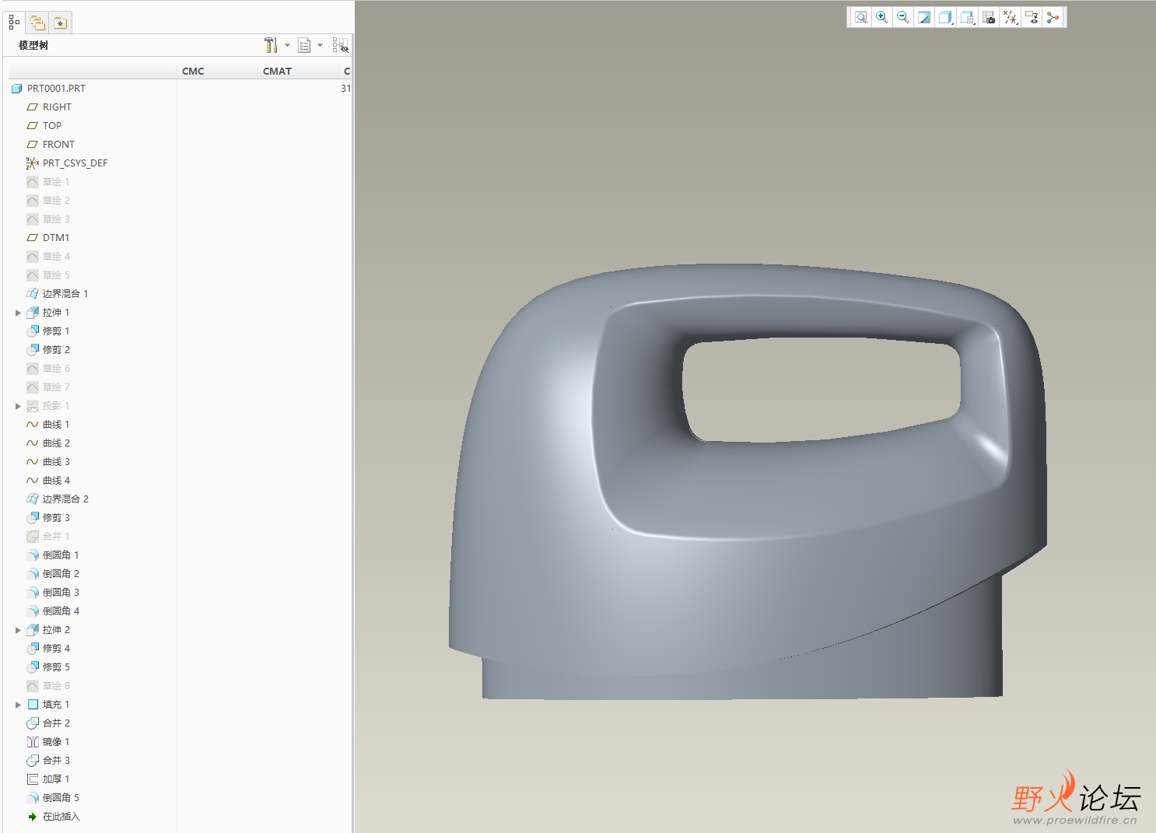Viewport: 1156px width, 833px height.
Task: Switch to the Model Tree tab
Action: coord(15,23)
